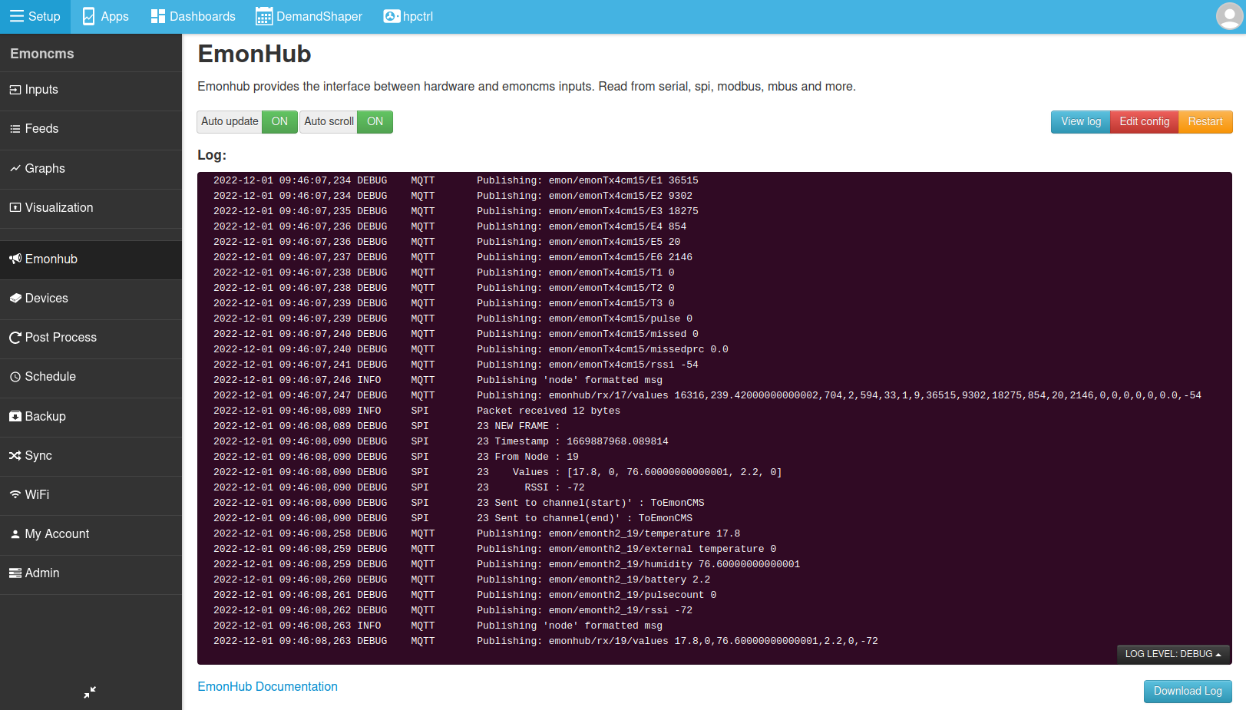Click the Download Log button
The image size is (1246, 710).
tap(1187, 691)
